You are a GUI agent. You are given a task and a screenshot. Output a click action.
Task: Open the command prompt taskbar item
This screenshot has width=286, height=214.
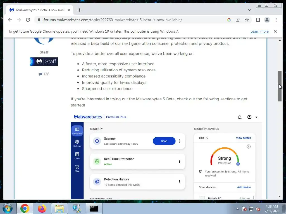coord(94,208)
